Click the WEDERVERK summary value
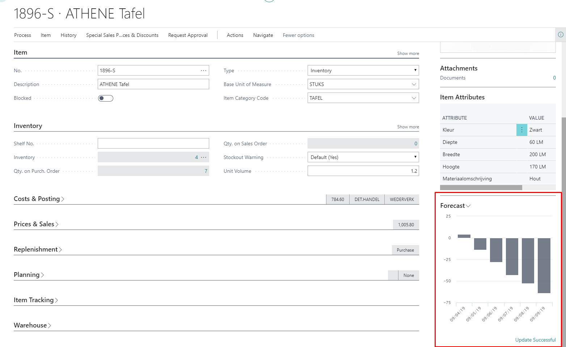The width and height of the screenshot is (566, 347). tap(402, 200)
